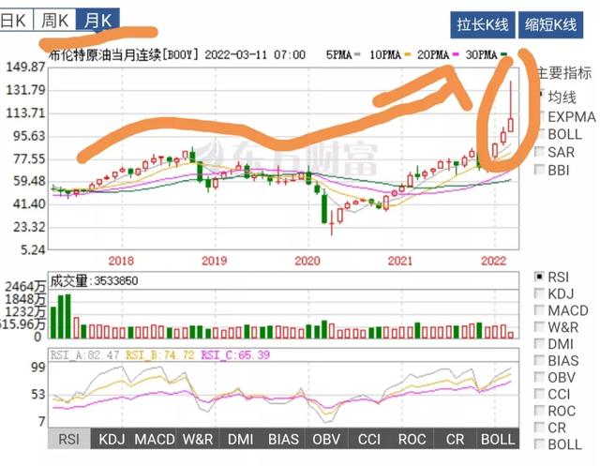Click the 拉长K线 button

coord(482,24)
